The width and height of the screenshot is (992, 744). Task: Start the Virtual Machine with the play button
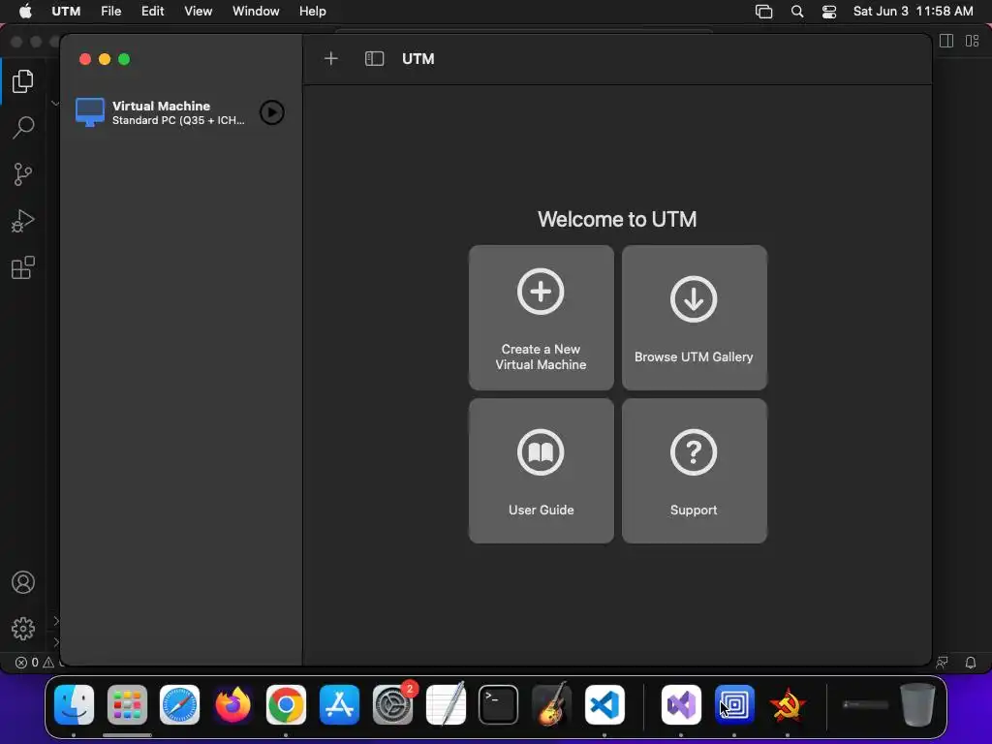272,112
